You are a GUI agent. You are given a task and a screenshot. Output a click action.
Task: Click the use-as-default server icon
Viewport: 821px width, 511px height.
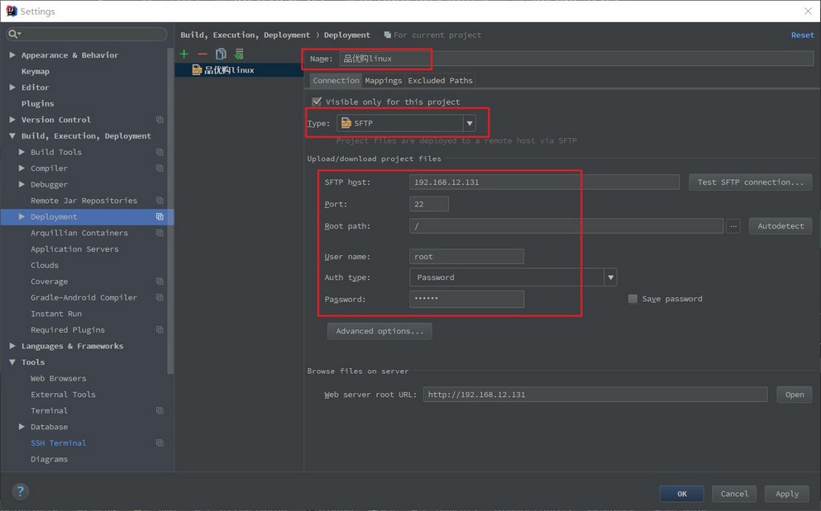[239, 54]
